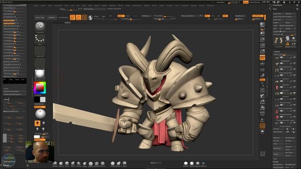
Task: Enable Zsub sculpt mode
Action: coord(128,16)
